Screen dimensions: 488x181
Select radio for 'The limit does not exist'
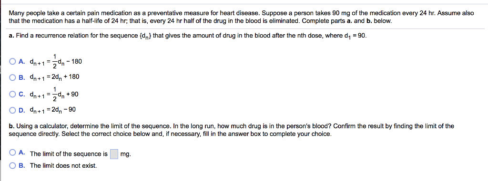coord(12,165)
